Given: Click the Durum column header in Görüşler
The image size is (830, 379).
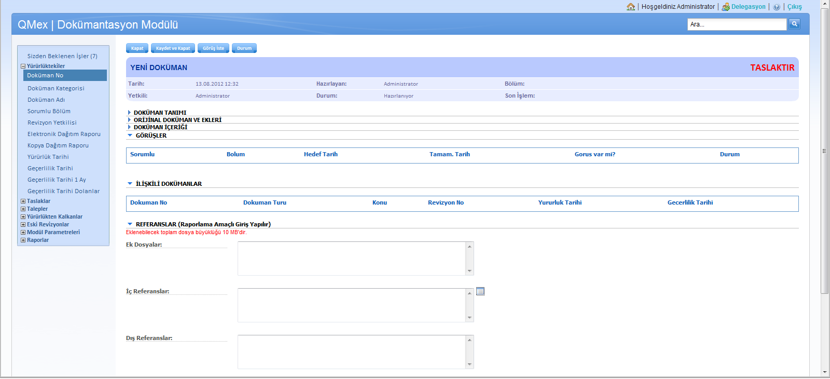Looking at the screenshot, I should pyautogui.click(x=730, y=154).
